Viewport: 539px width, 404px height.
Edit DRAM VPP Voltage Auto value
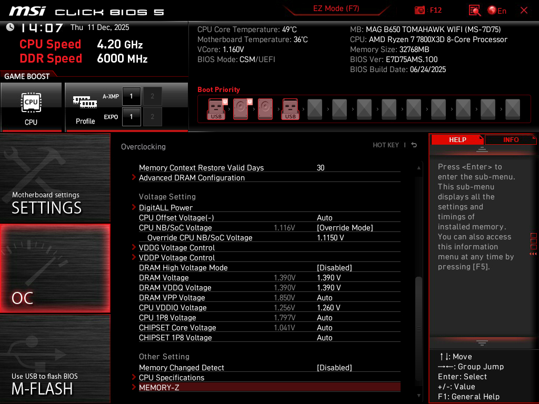[324, 297]
